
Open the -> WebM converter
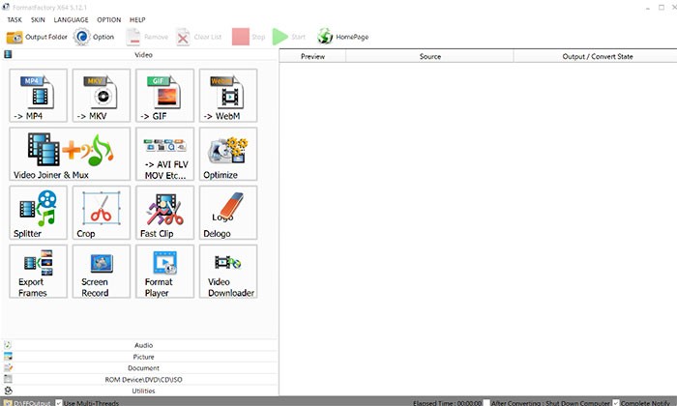click(228, 95)
